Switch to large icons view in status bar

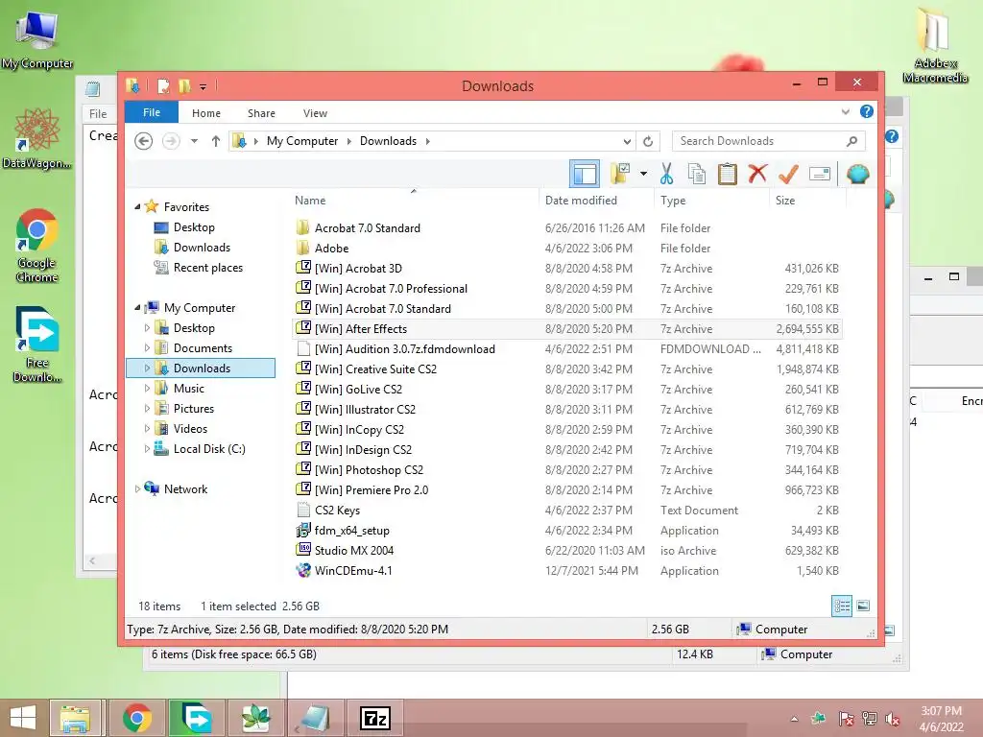[863, 606]
